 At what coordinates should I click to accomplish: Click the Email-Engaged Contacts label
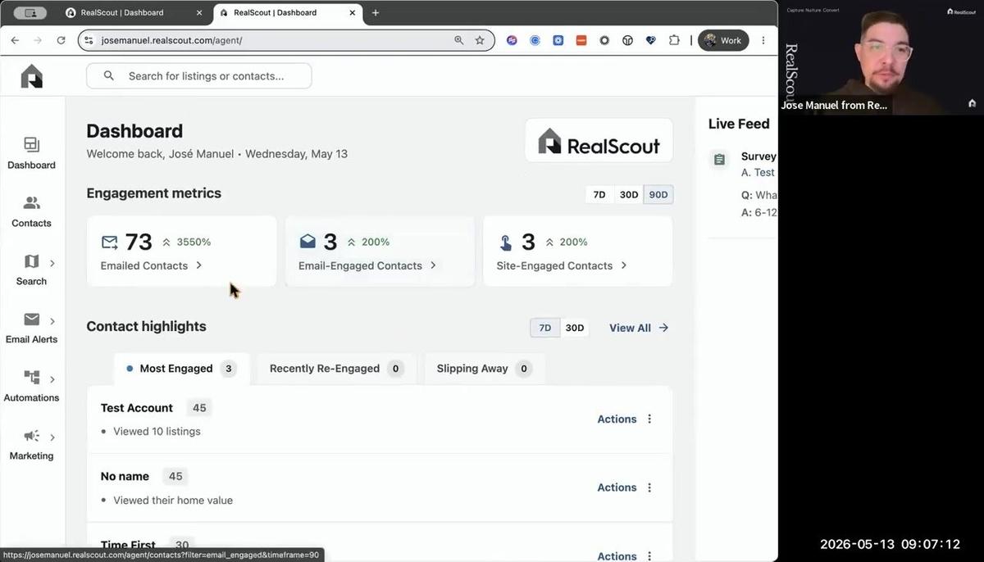360,265
